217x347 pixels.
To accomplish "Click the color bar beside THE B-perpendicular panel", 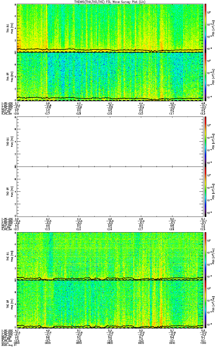I will [205, 256].
